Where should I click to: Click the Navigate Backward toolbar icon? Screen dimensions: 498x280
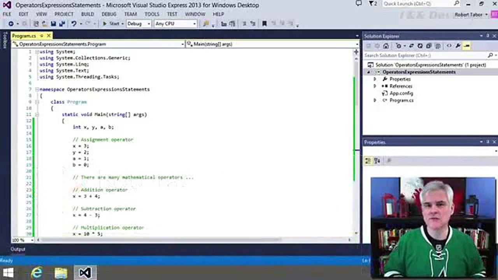tap(11, 24)
